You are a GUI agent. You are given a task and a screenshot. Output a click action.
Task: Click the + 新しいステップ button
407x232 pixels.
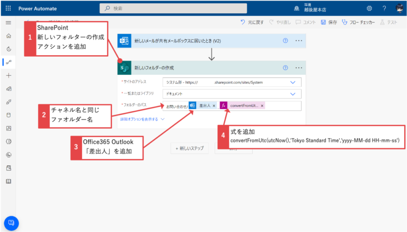pyautogui.click(x=191, y=149)
